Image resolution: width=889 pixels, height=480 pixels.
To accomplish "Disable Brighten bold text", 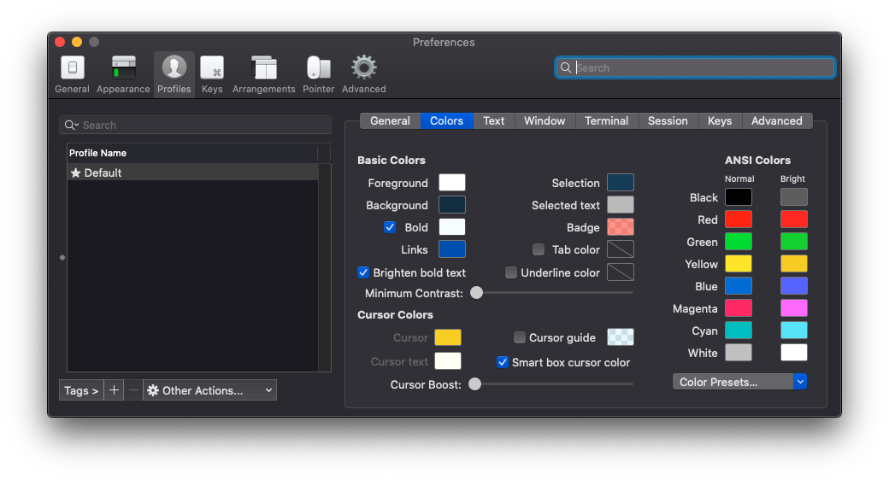I will coord(363,272).
